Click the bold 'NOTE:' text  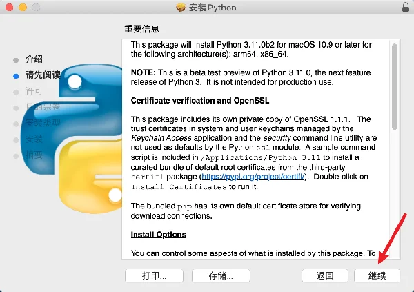pyautogui.click(x=144, y=72)
